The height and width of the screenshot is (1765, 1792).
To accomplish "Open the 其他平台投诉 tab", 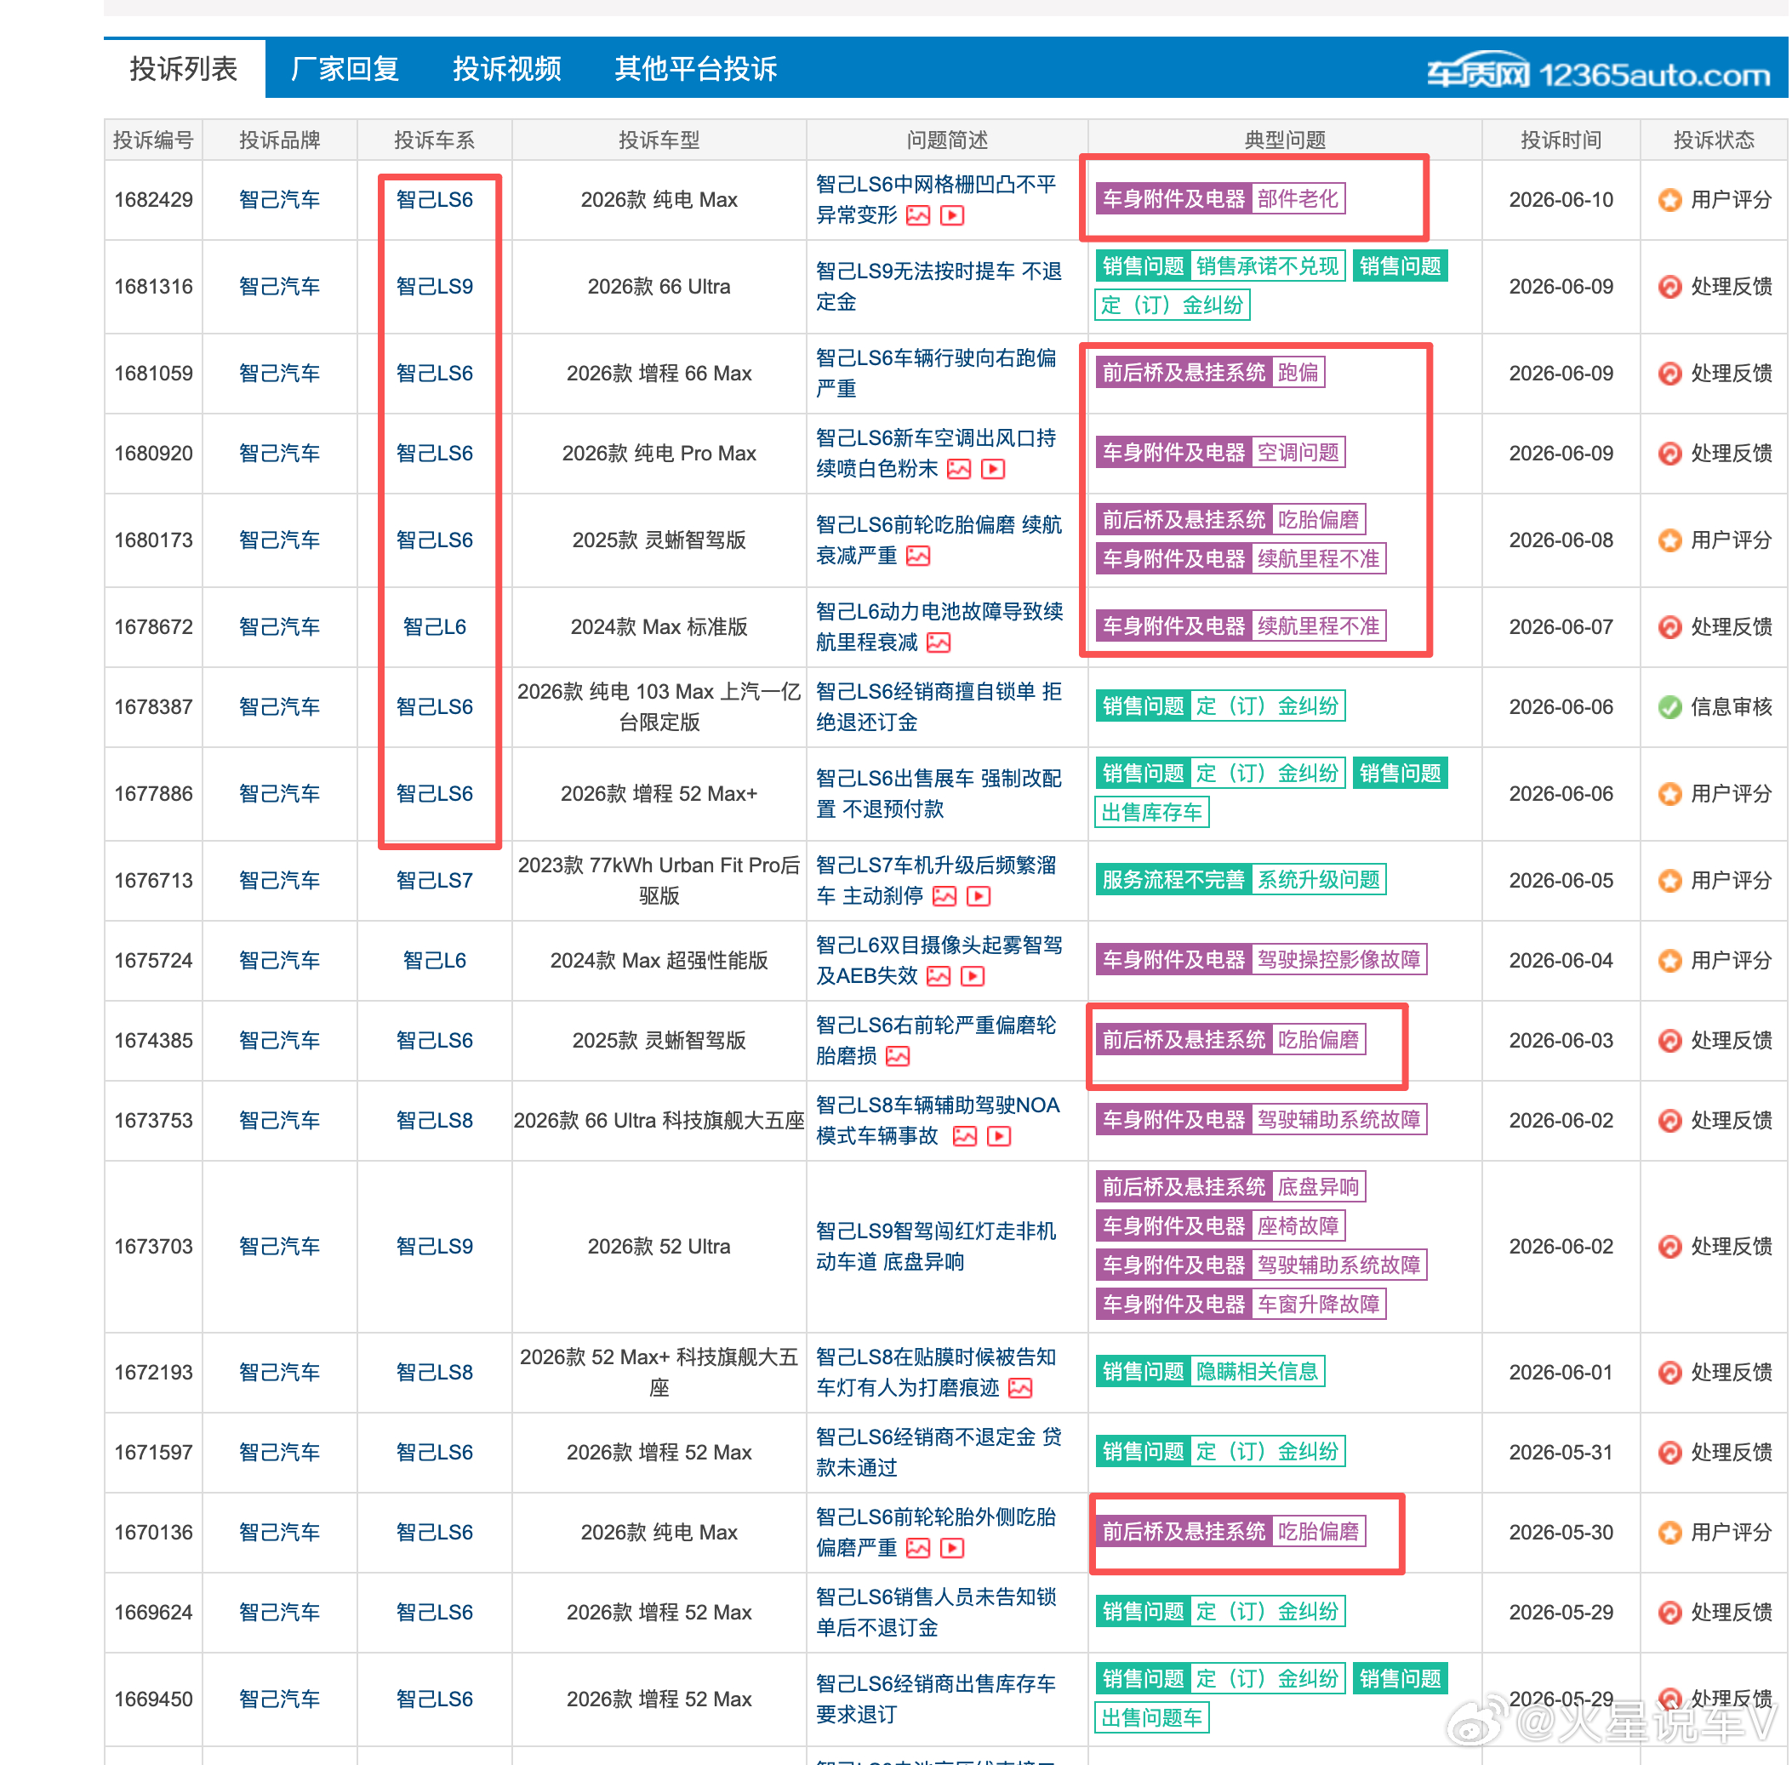I will coord(695,69).
